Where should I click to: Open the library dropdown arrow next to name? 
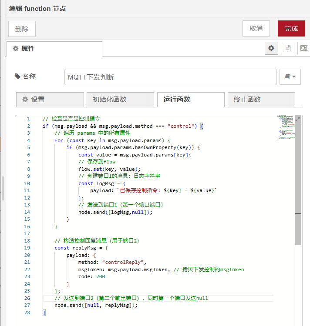[294, 77]
